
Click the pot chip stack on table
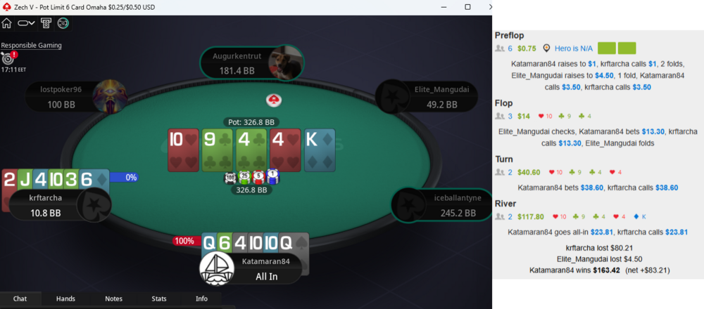click(x=251, y=178)
